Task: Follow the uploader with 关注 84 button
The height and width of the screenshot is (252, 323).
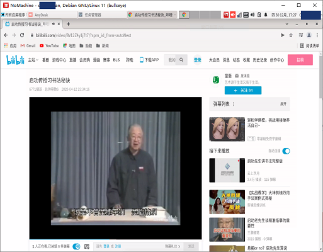Action: [243, 90]
